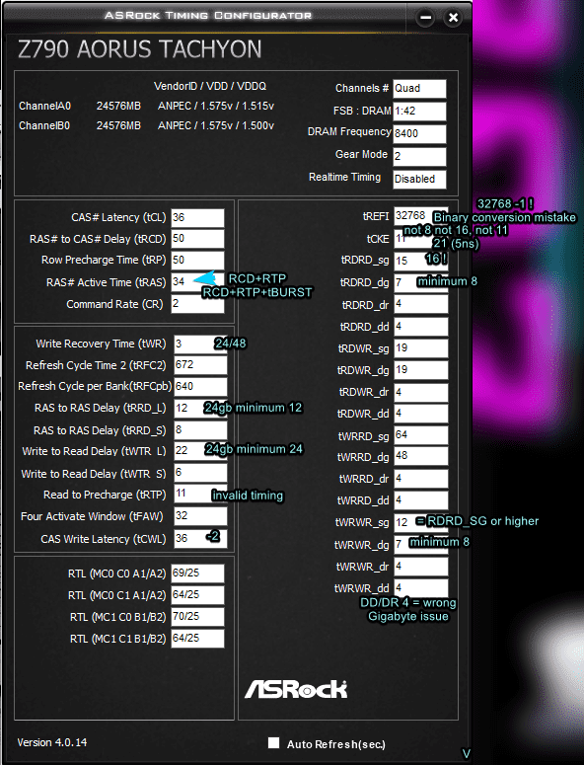Minimize the ASRock Timing Configurator window

tap(425, 18)
